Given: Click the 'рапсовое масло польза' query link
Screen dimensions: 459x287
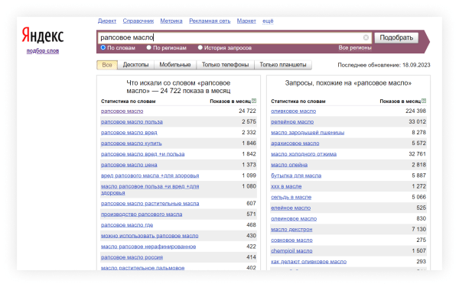Looking at the screenshot, I should (x=132, y=122).
